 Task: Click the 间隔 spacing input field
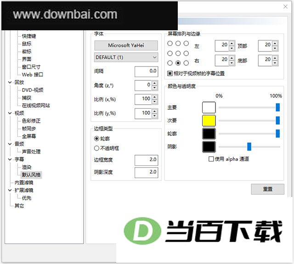[x=146, y=71]
